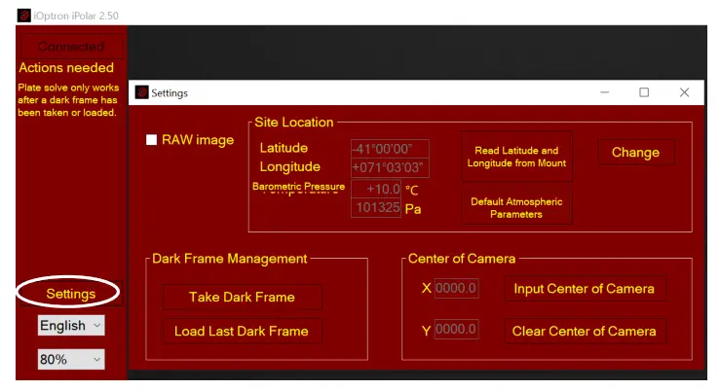Click Load Last Dark Frame button
The height and width of the screenshot is (390, 720).
[242, 331]
